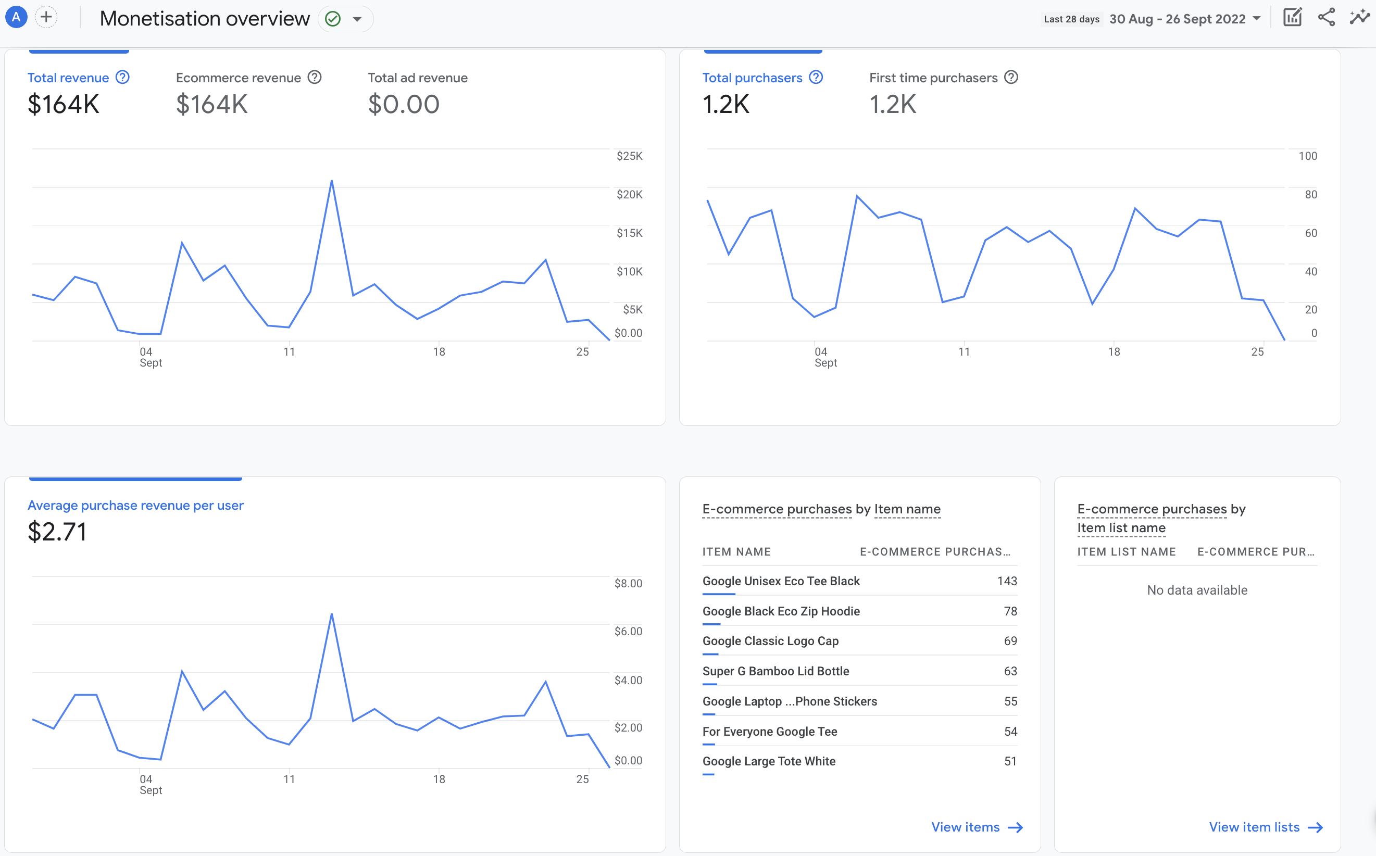Click the Google Laptop ...Phone Stickers row
Viewport: 1376px width, 856px height.
point(859,701)
